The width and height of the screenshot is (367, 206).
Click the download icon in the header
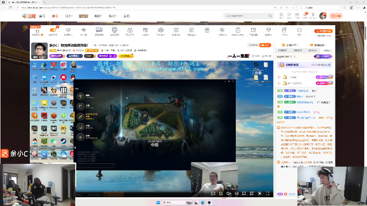pyautogui.click(x=297, y=15)
